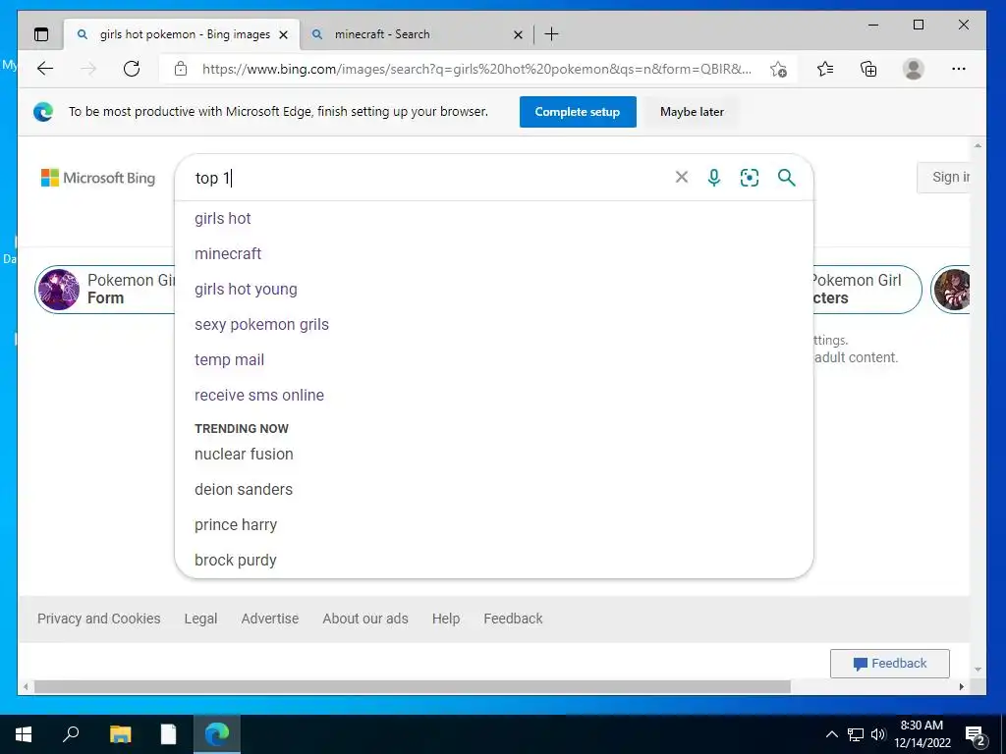The height and width of the screenshot is (754, 1006).
Task: Search using voice microphone icon
Action: coord(713,177)
